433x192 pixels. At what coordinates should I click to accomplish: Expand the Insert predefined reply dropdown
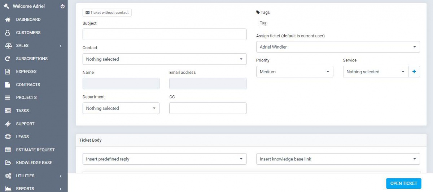pos(164,159)
